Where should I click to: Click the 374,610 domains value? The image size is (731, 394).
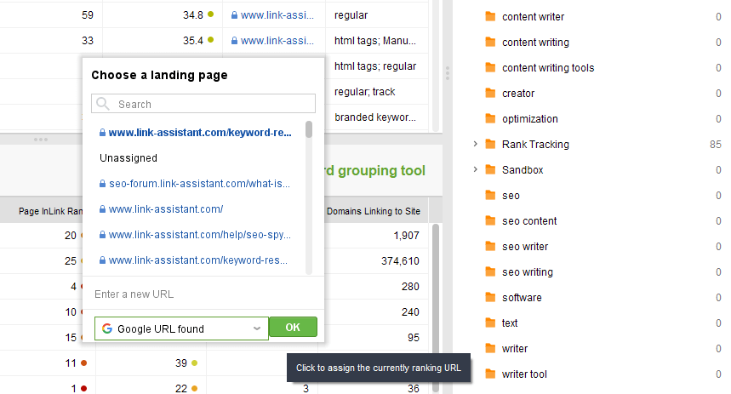point(400,261)
